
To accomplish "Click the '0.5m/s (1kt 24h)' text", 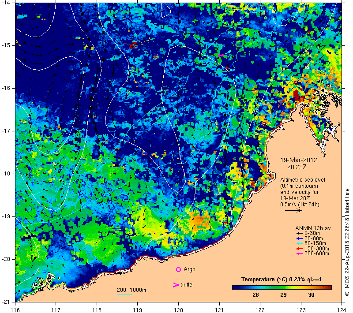I will (300, 205).
